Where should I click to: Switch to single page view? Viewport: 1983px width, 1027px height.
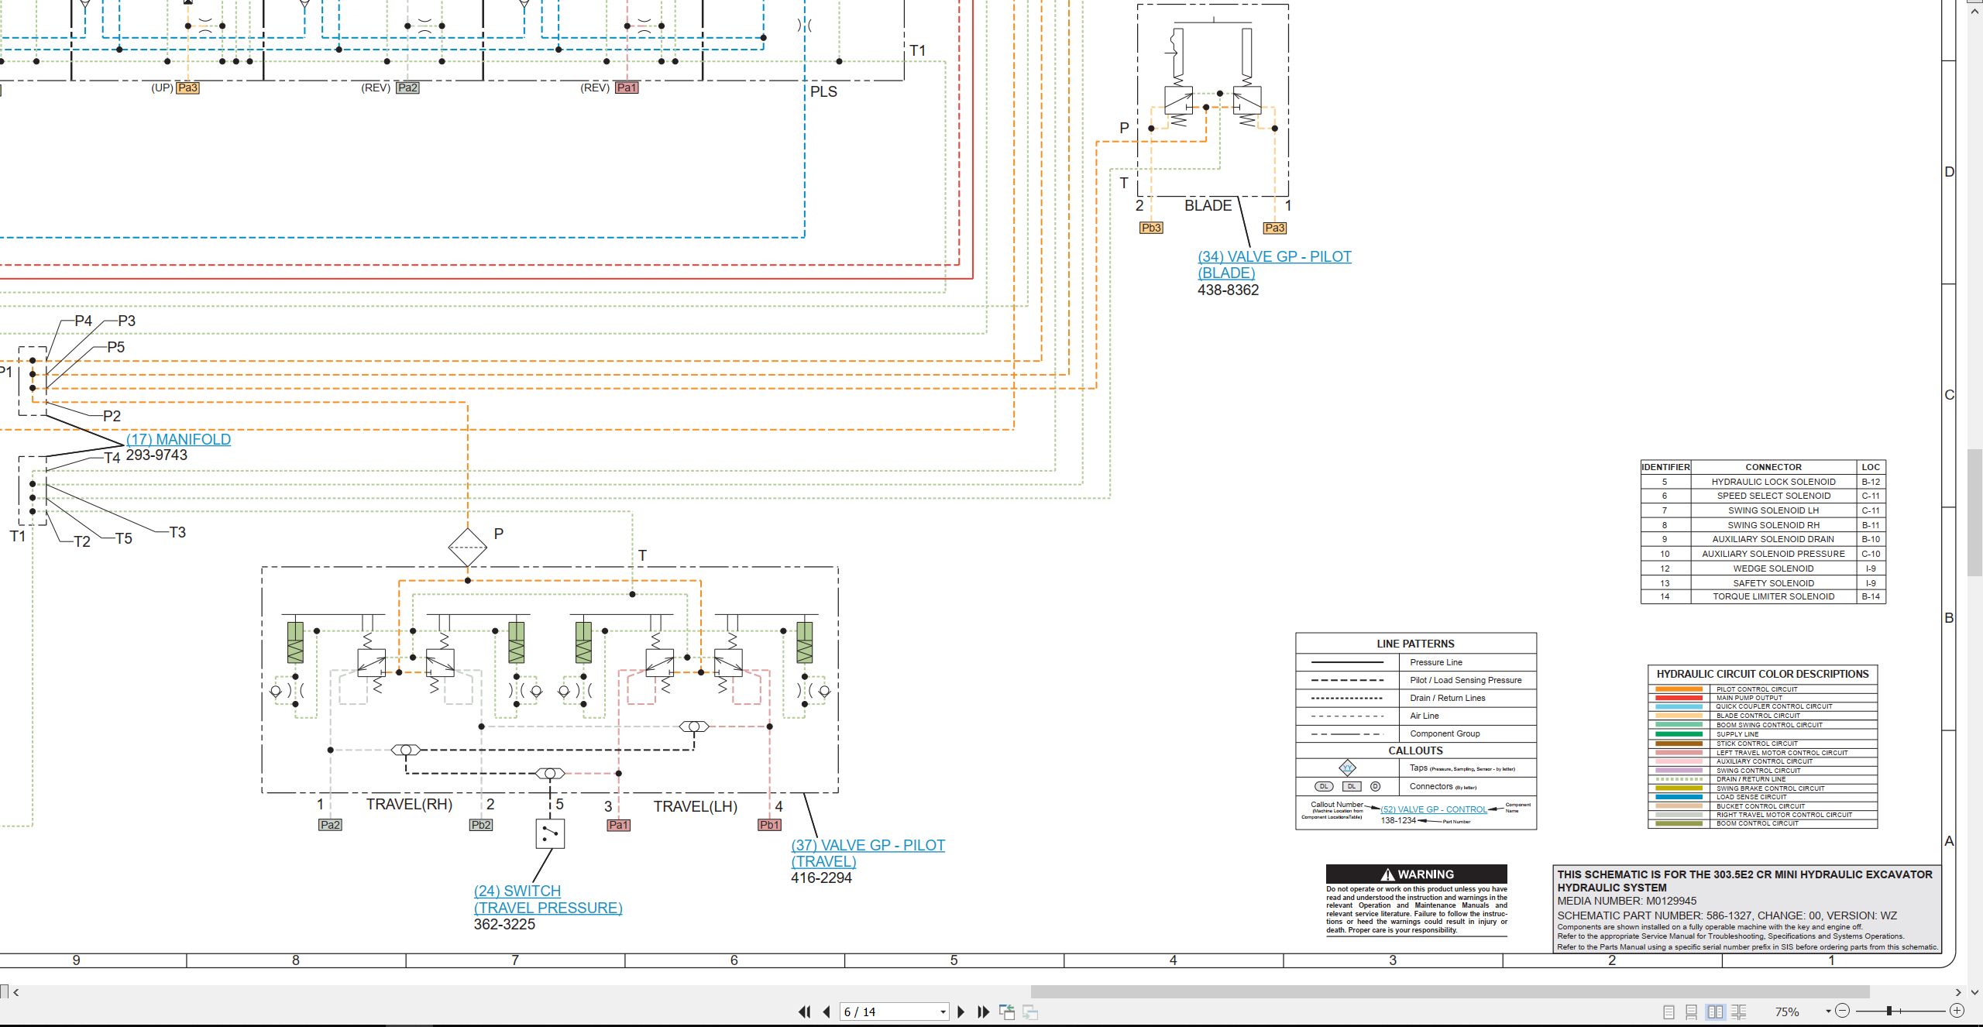[1669, 1012]
